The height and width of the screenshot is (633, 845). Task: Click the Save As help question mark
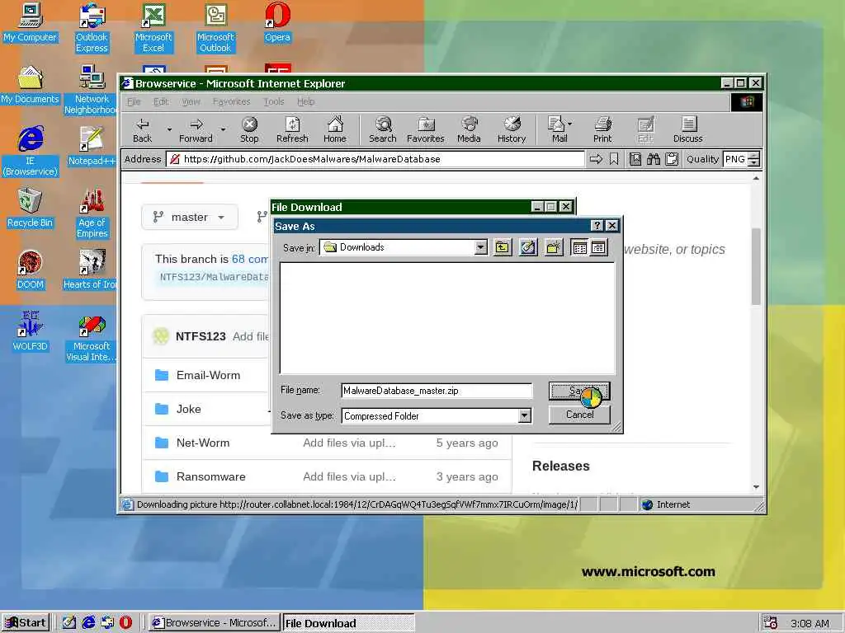click(597, 226)
